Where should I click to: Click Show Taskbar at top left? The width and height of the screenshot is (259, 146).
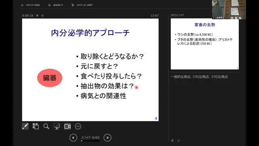(30, 5)
